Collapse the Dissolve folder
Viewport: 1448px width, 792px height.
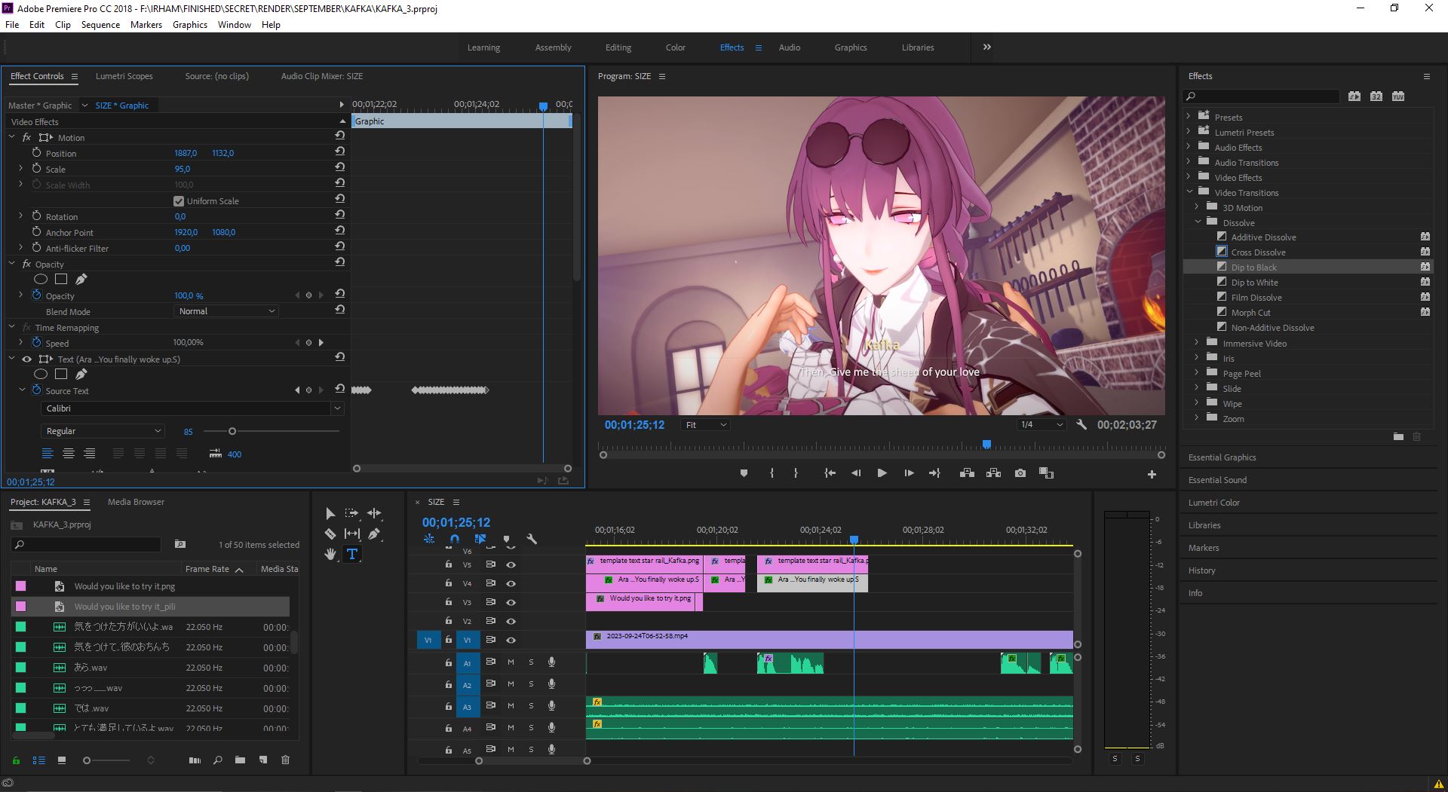point(1197,222)
